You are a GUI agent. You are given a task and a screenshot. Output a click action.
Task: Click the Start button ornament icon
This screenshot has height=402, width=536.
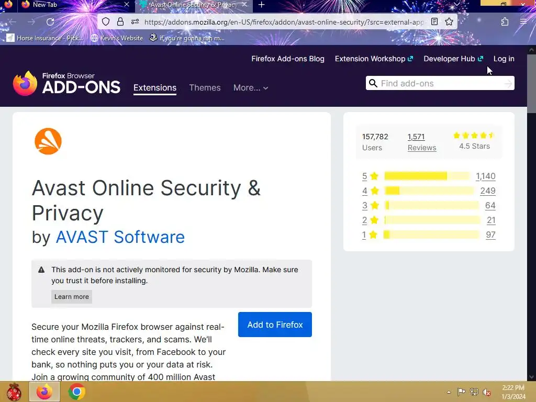[14, 392]
